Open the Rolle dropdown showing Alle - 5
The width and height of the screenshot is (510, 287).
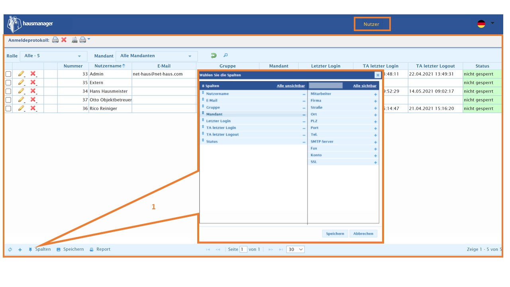tap(53, 56)
